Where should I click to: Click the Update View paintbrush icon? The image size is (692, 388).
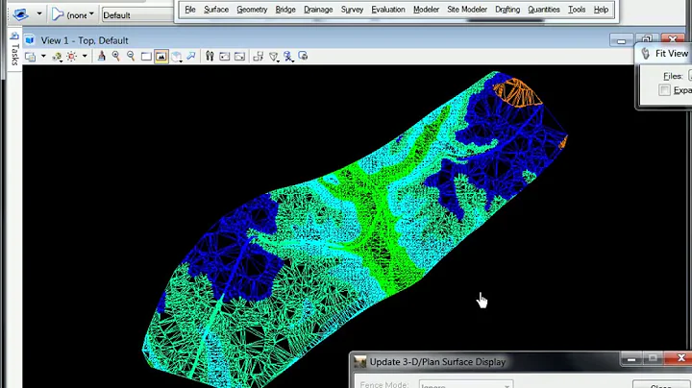pyautogui.click(x=102, y=56)
